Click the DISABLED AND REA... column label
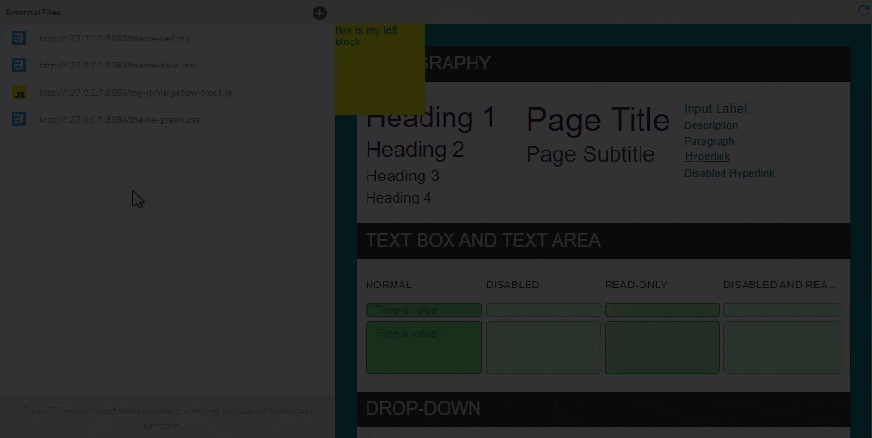872x438 pixels. click(x=780, y=285)
